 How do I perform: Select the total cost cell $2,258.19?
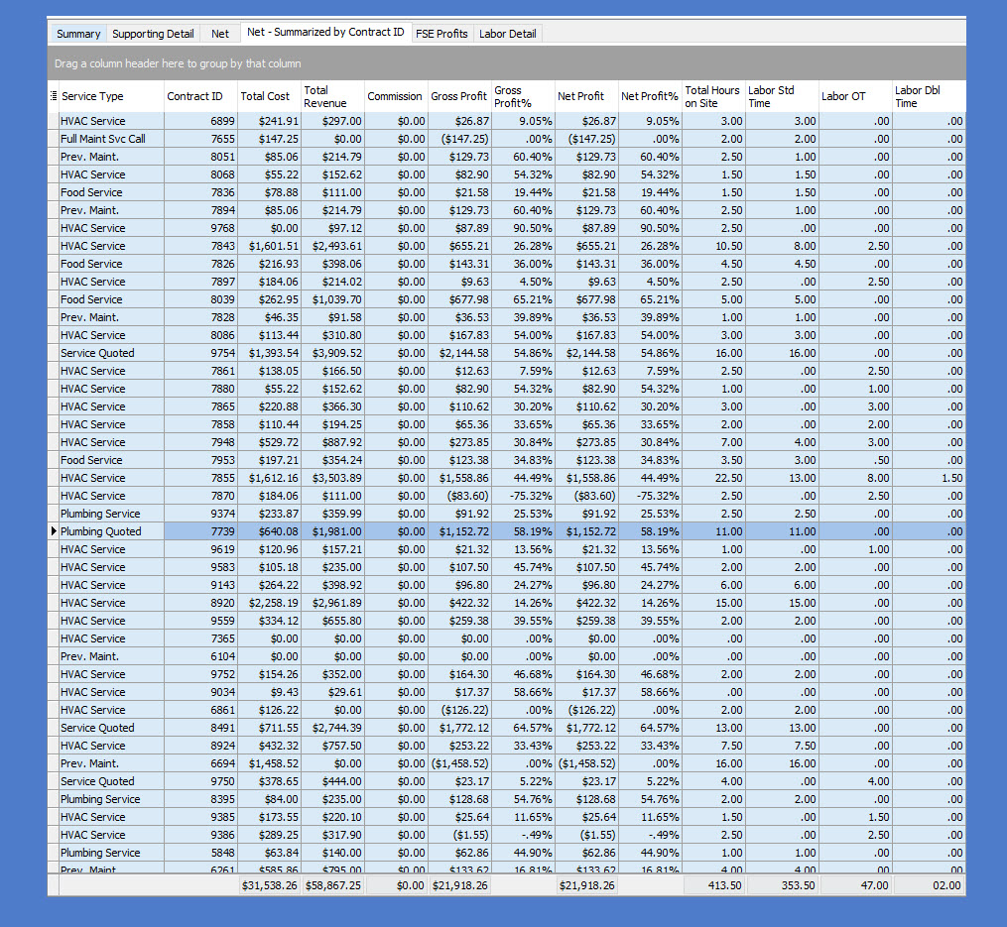(269, 603)
